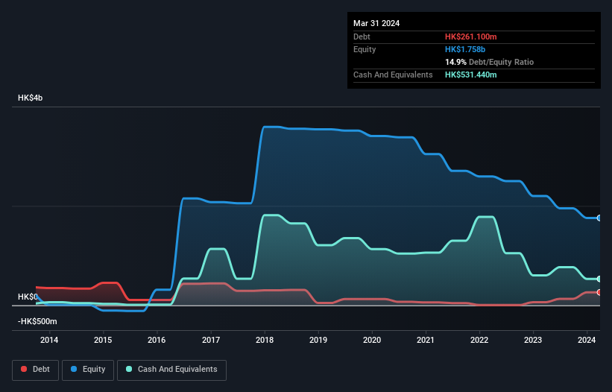
Task: Toggle the Equity legend button
Action: click(x=88, y=370)
